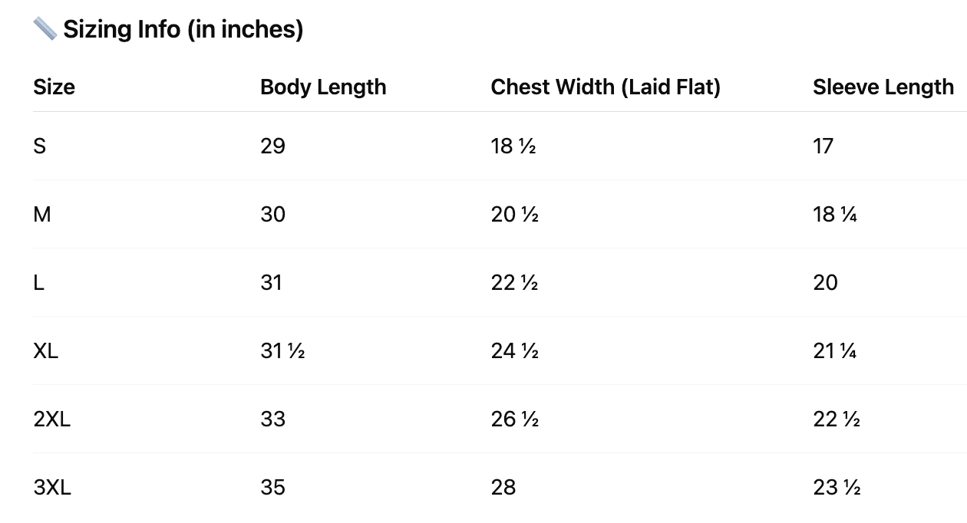Select the Sleeve Length column header
Viewport: 967px width, 523px height.
[x=883, y=87]
